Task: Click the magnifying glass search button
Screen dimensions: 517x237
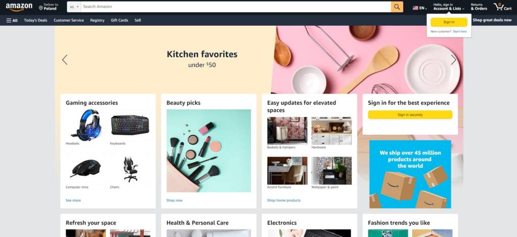Action: [x=397, y=7]
